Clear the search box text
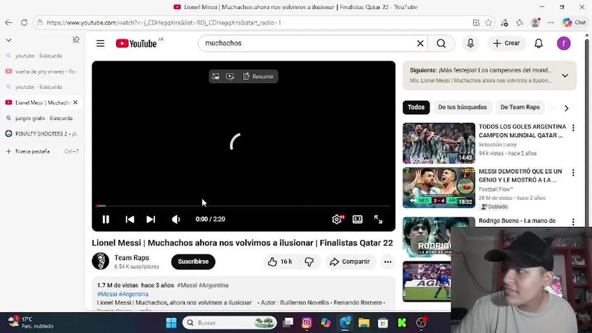 tap(420, 43)
